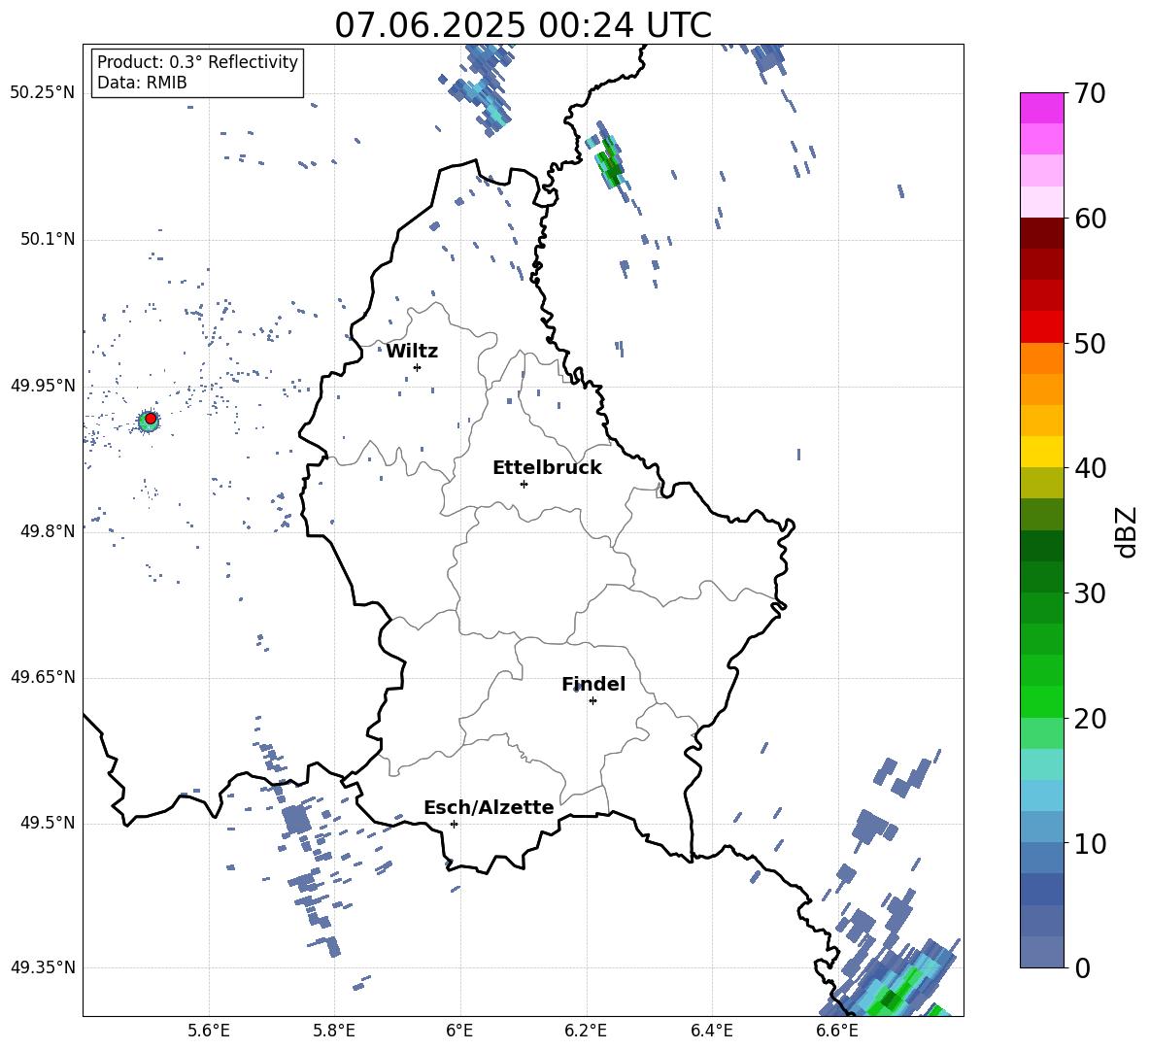
Task: Click the slate blue colorbar segment above 0
Action: [x=1042, y=952]
